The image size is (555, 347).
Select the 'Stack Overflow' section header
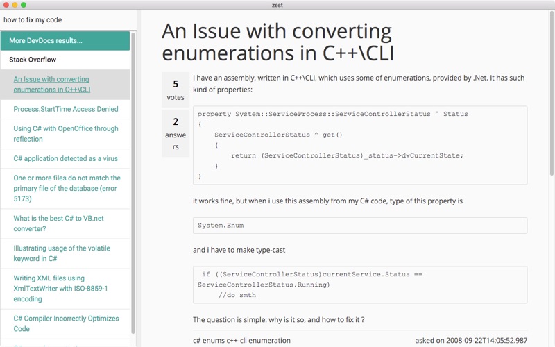click(x=65, y=60)
